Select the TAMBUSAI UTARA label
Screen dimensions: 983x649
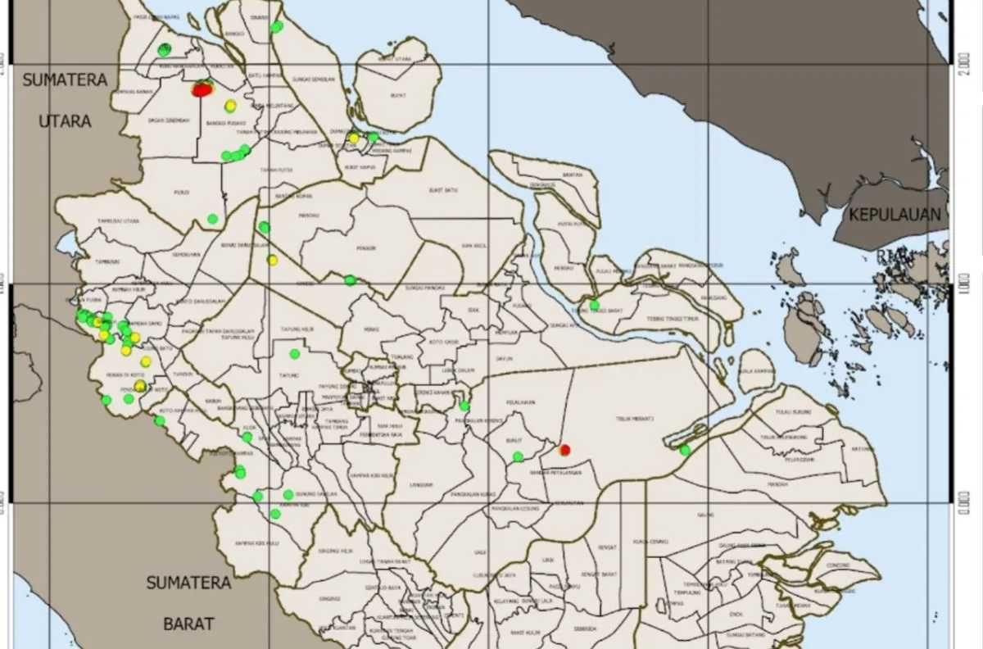point(118,221)
